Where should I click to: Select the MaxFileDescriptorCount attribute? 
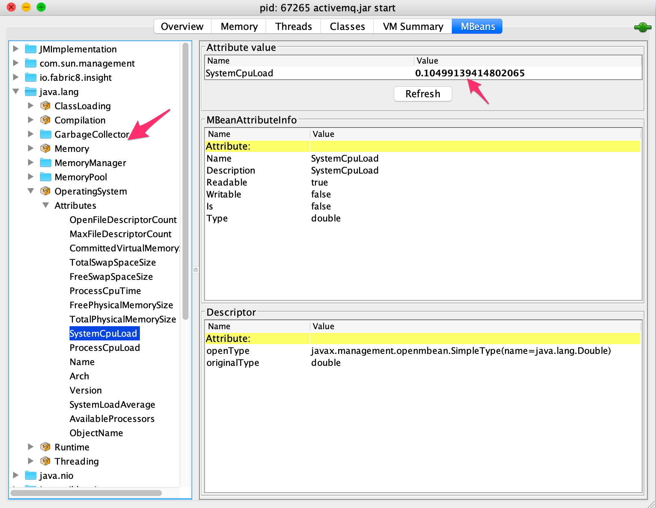120,234
